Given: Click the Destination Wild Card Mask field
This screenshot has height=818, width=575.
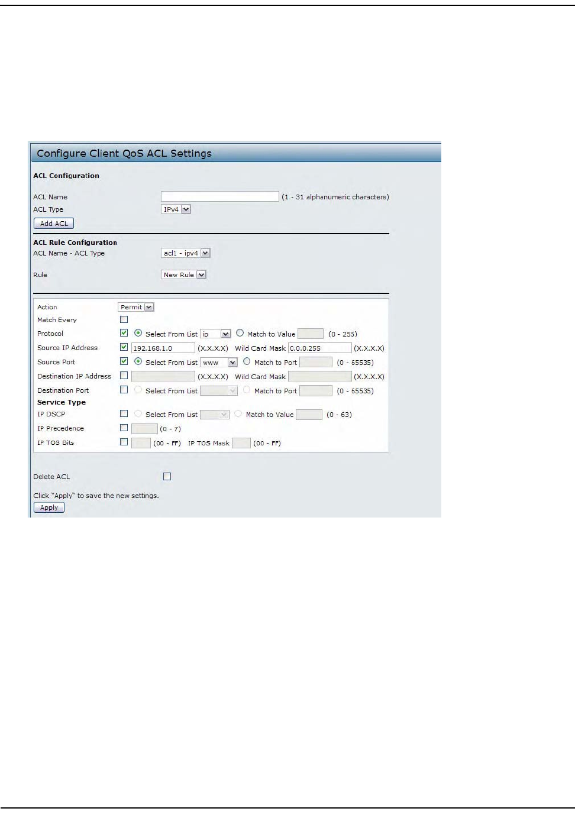Looking at the screenshot, I should tap(320, 377).
